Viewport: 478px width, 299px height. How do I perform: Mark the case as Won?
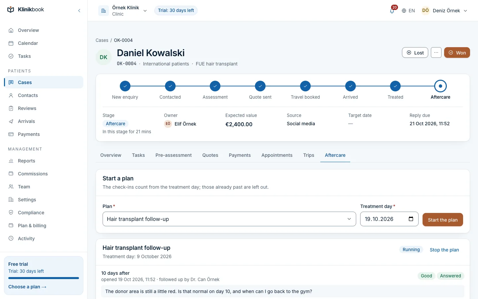(x=457, y=52)
